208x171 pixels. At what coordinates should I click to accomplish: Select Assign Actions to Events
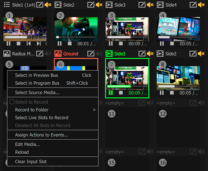coord(41,135)
